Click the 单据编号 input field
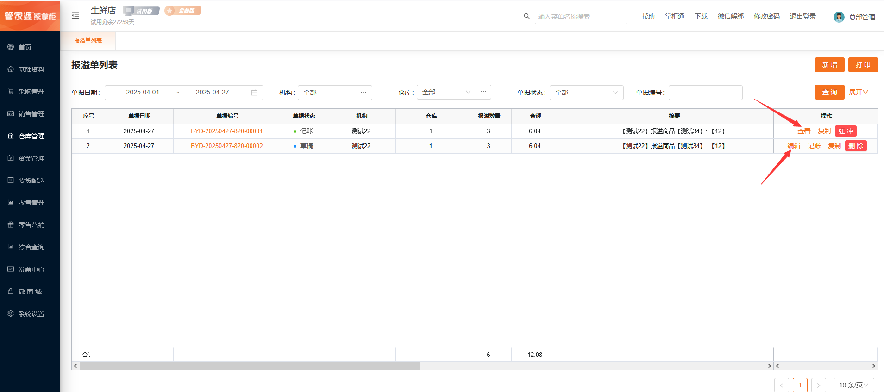The width and height of the screenshot is (884, 392). [705, 93]
